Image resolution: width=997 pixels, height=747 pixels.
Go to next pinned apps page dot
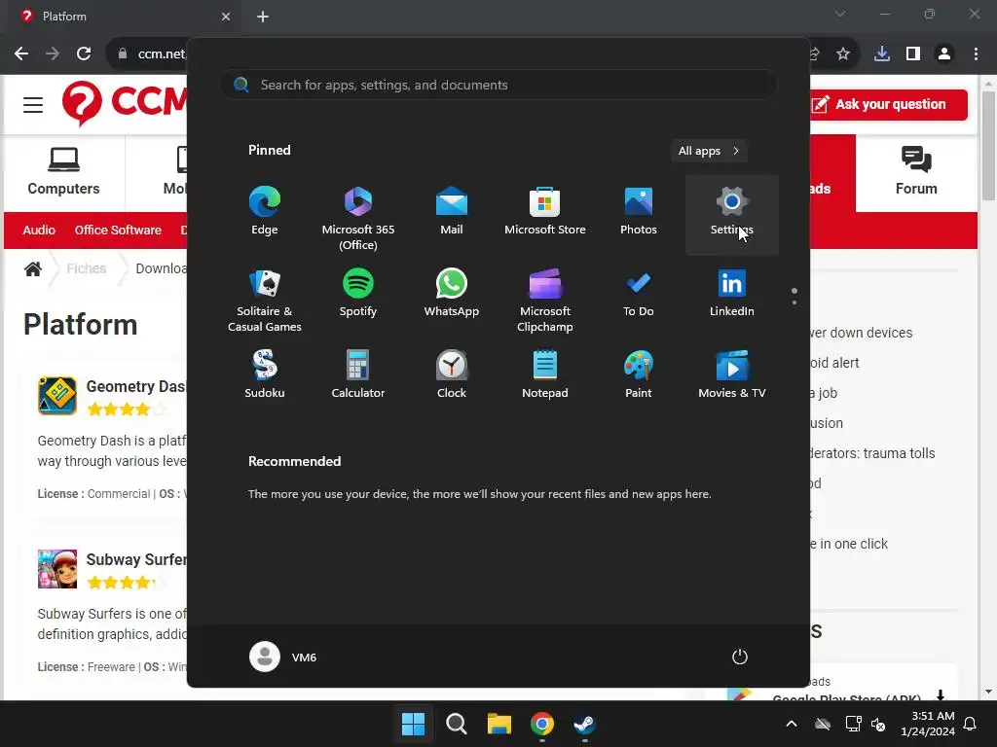tap(794, 302)
